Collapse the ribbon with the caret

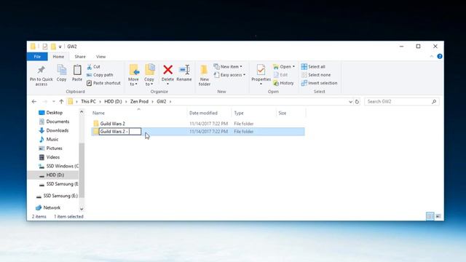(432, 57)
